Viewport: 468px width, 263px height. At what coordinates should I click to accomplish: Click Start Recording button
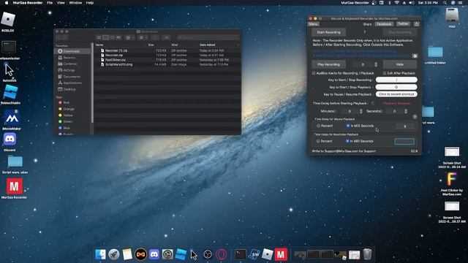(x=328, y=32)
